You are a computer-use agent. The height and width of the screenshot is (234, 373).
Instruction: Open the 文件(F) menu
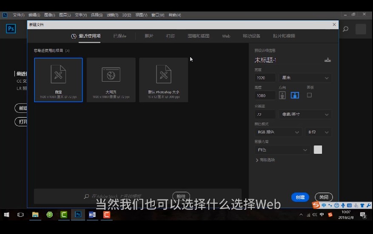tap(19, 15)
